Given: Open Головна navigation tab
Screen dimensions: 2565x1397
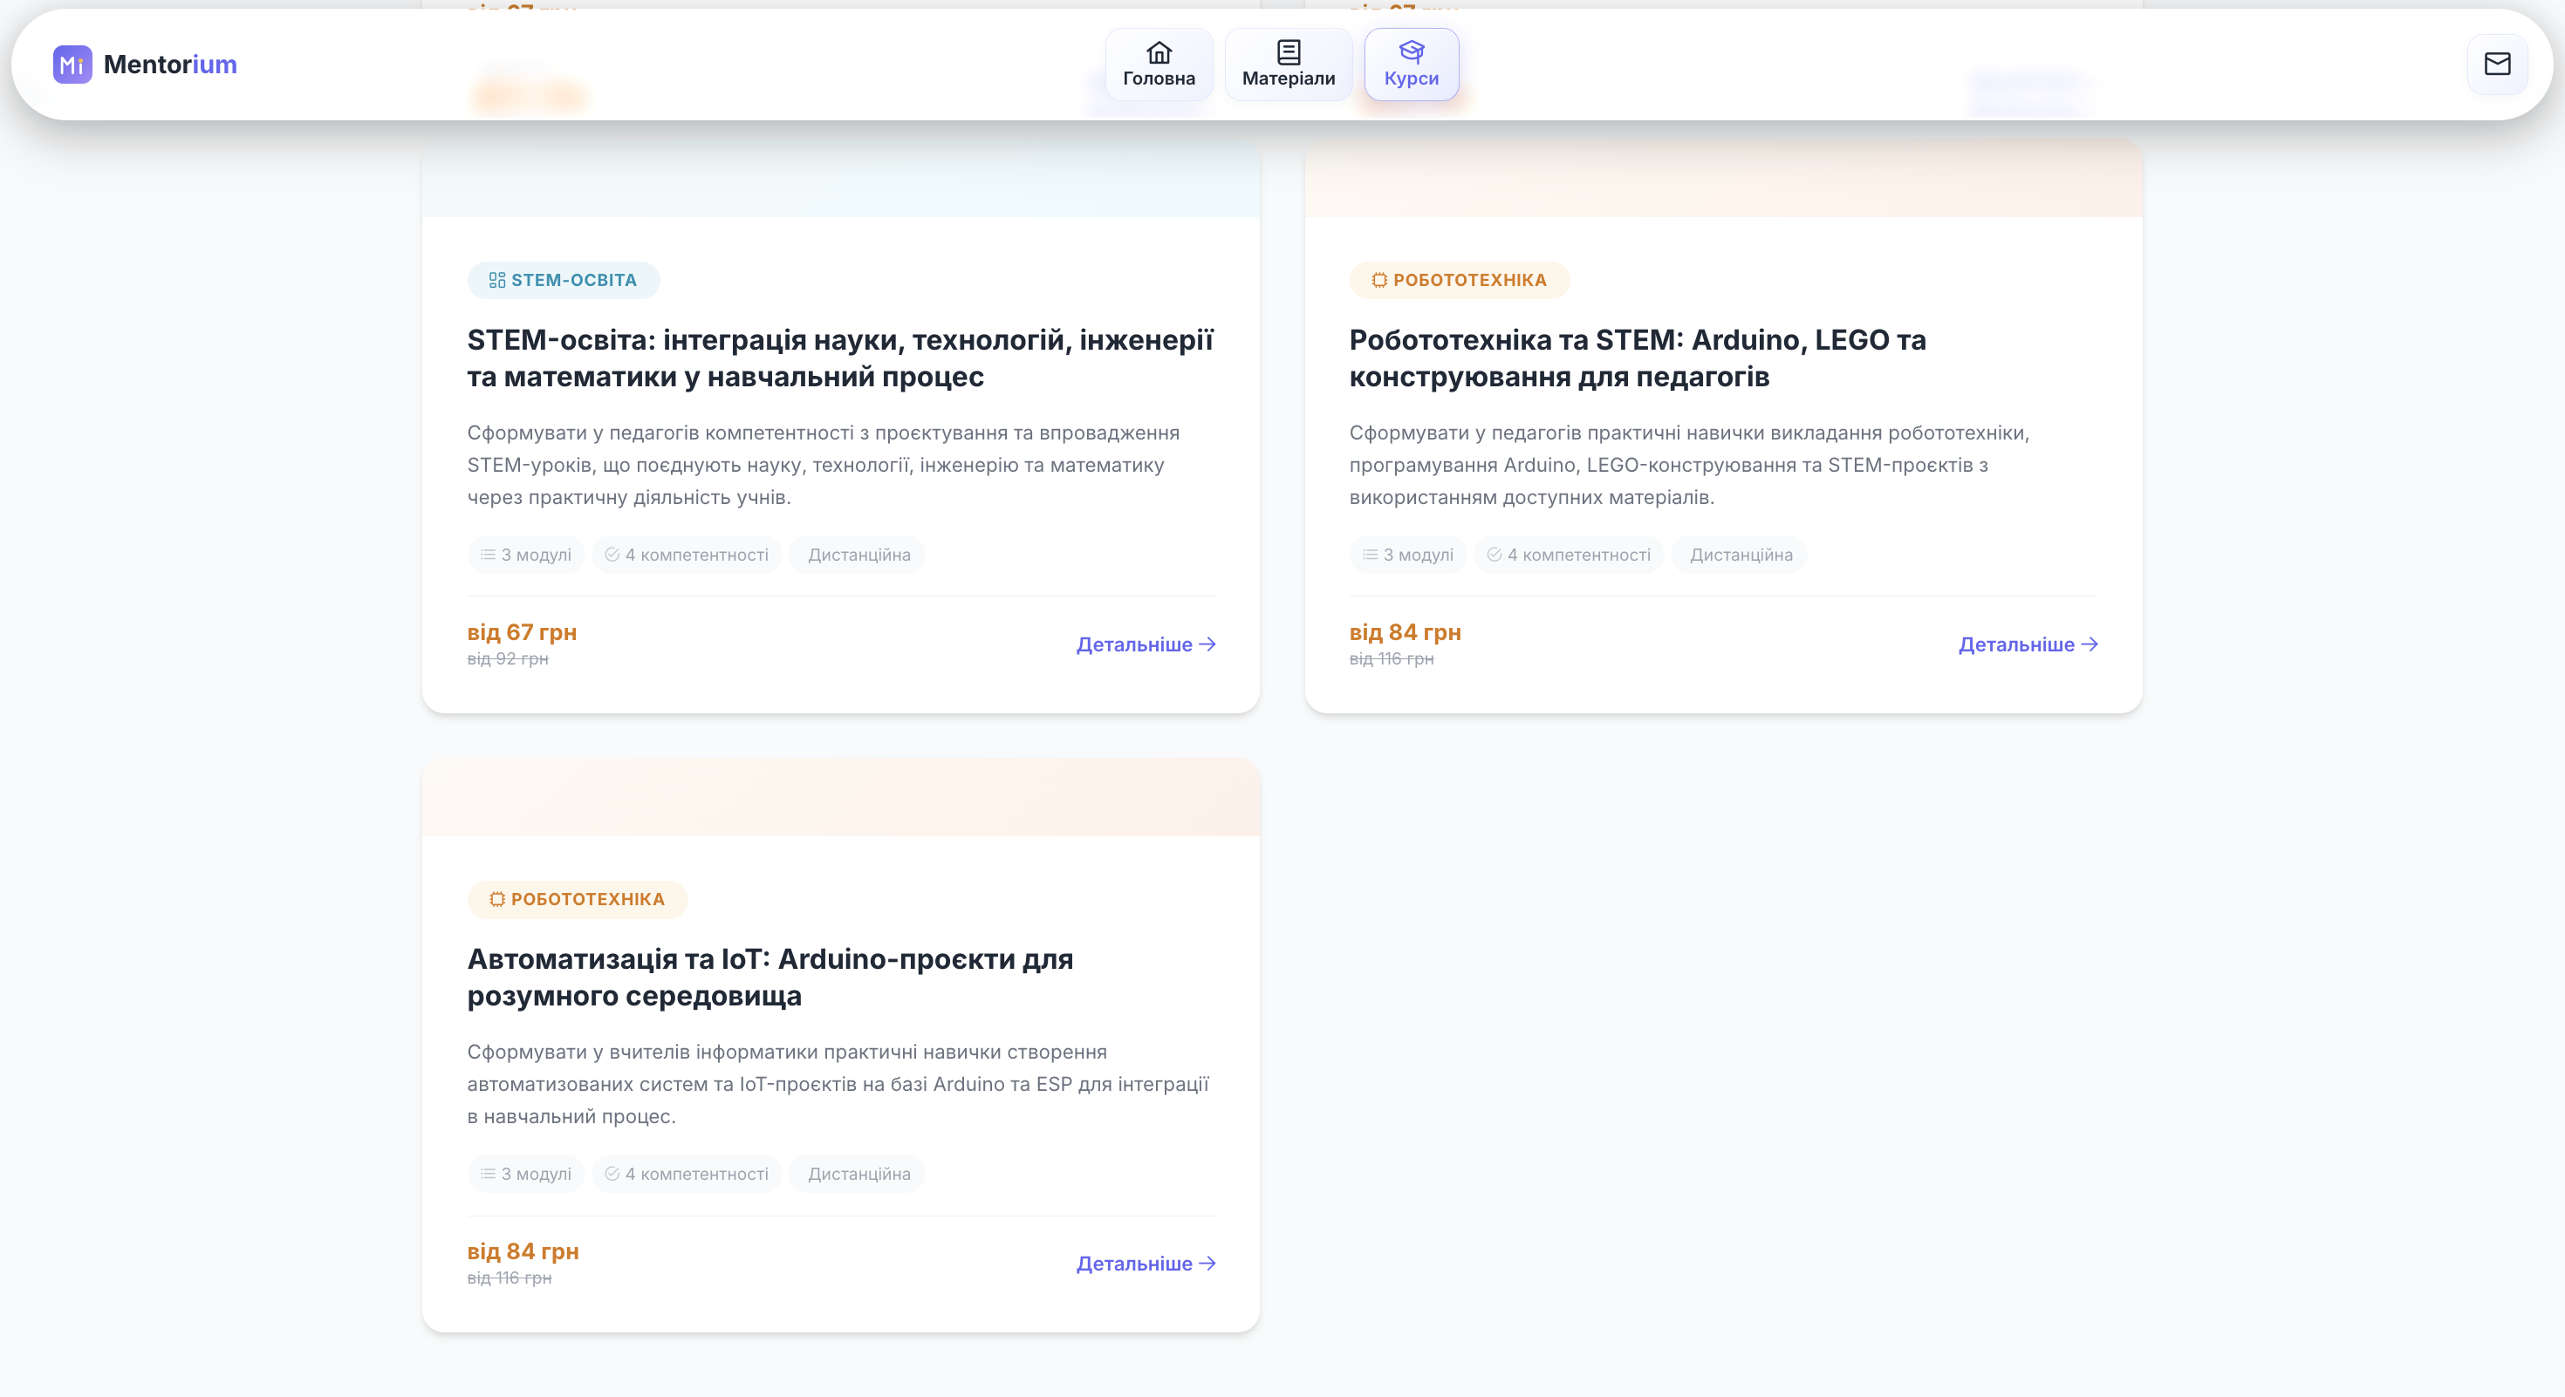Looking at the screenshot, I should coord(1159,78).
